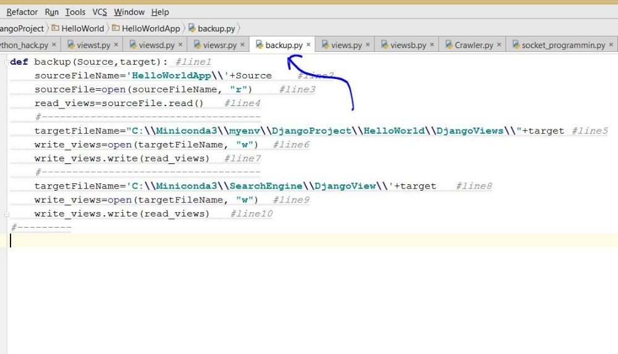Close the views.py tab
This screenshot has width=618, height=354.
pos(367,45)
